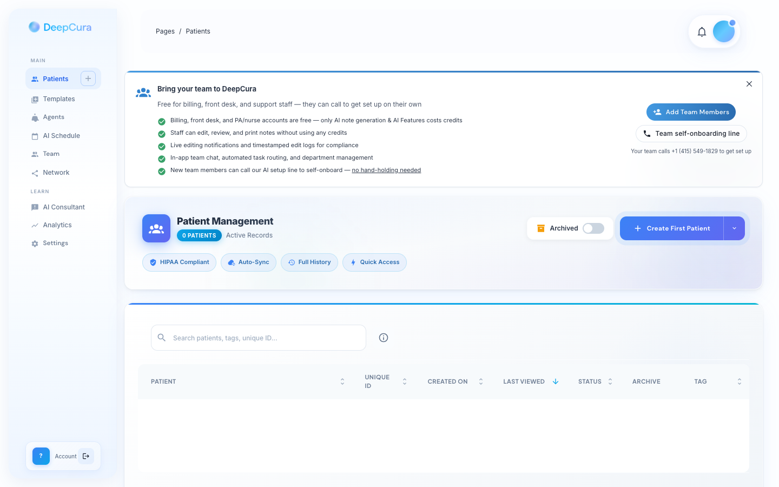Click the logout arrow icon

pyautogui.click(x=86, y=456)
